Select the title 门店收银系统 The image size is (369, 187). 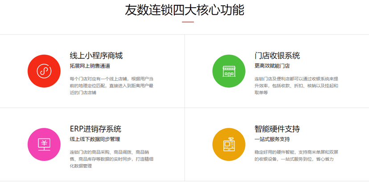click(277, 56)
